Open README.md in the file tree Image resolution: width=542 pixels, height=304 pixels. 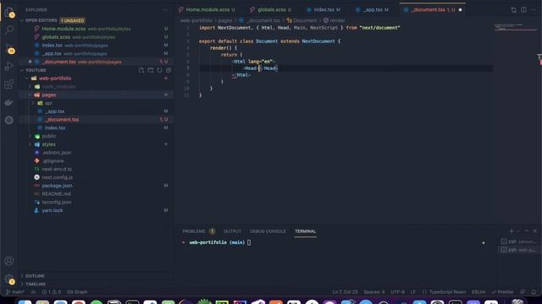56,193
